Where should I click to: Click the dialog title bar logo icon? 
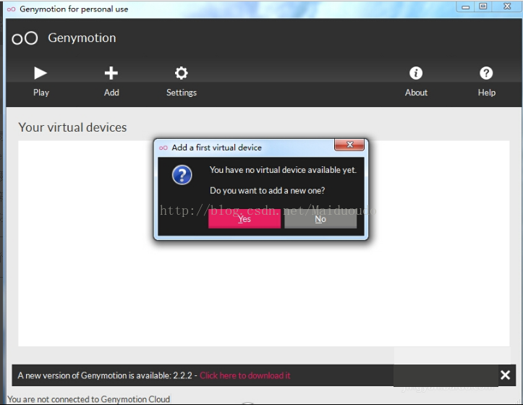click(x=163, y=148)
